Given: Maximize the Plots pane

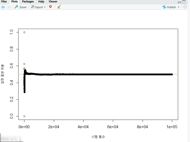Looking at the screenshot, I should click(184, 2).
